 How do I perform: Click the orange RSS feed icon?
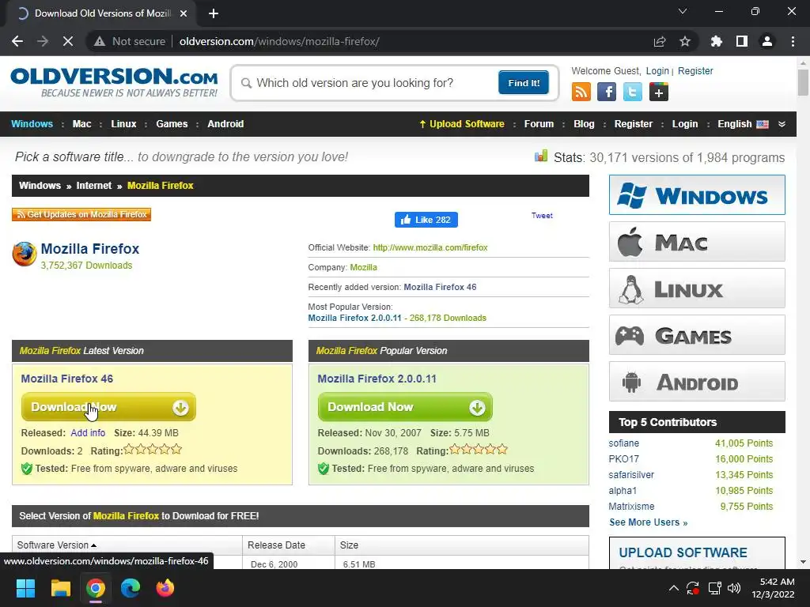tap(581, 92)
